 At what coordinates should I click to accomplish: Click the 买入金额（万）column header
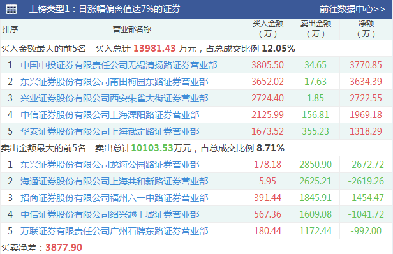[x=268, y=29]
